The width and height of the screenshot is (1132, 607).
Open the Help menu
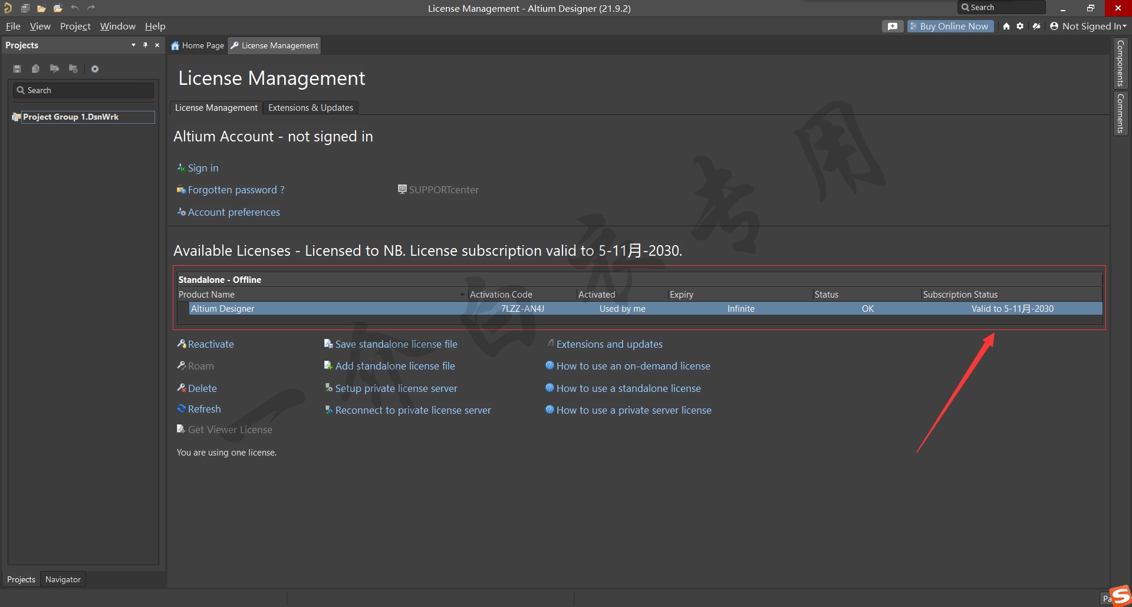[x=155, y=27]
